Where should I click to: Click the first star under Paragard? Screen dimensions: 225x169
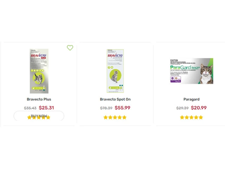182,117
